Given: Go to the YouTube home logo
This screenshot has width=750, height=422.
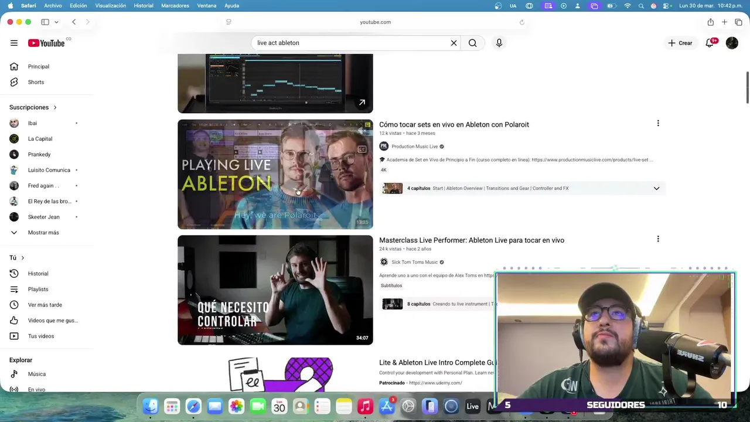Looking at the screenshot, I should point(46,43).
